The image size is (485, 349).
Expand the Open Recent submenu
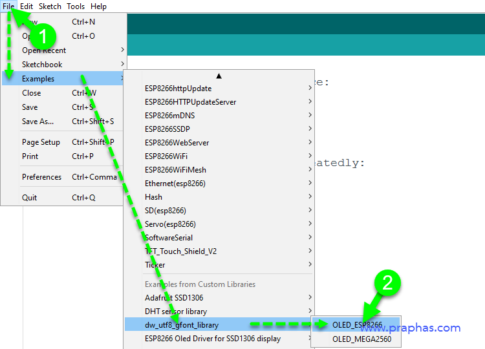coord(64,50)
